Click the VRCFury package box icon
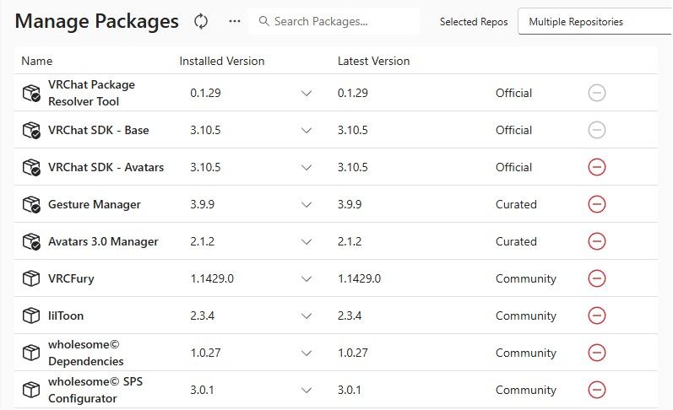Viewport: 673px width, 410px height. [31, 278]
